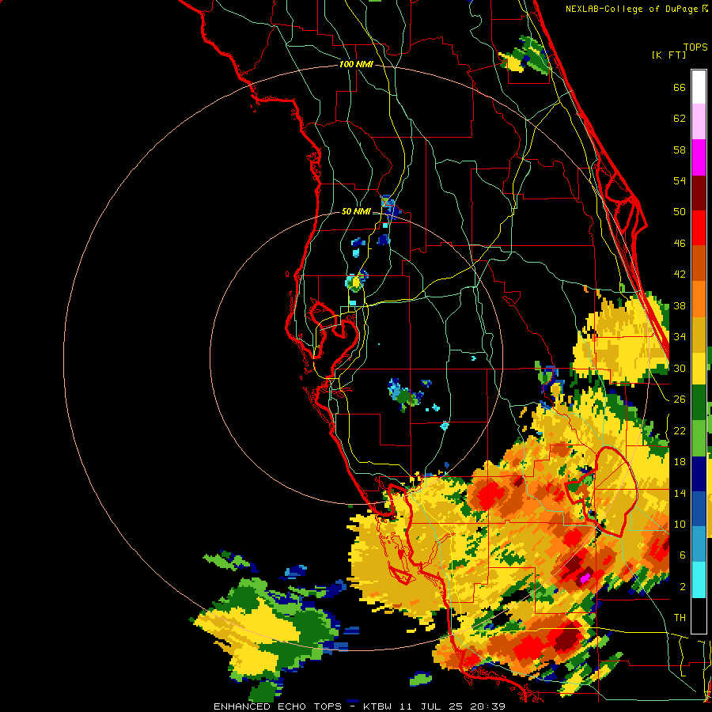Click the TH legend label
Screen dimensions: 712x712
680,618
